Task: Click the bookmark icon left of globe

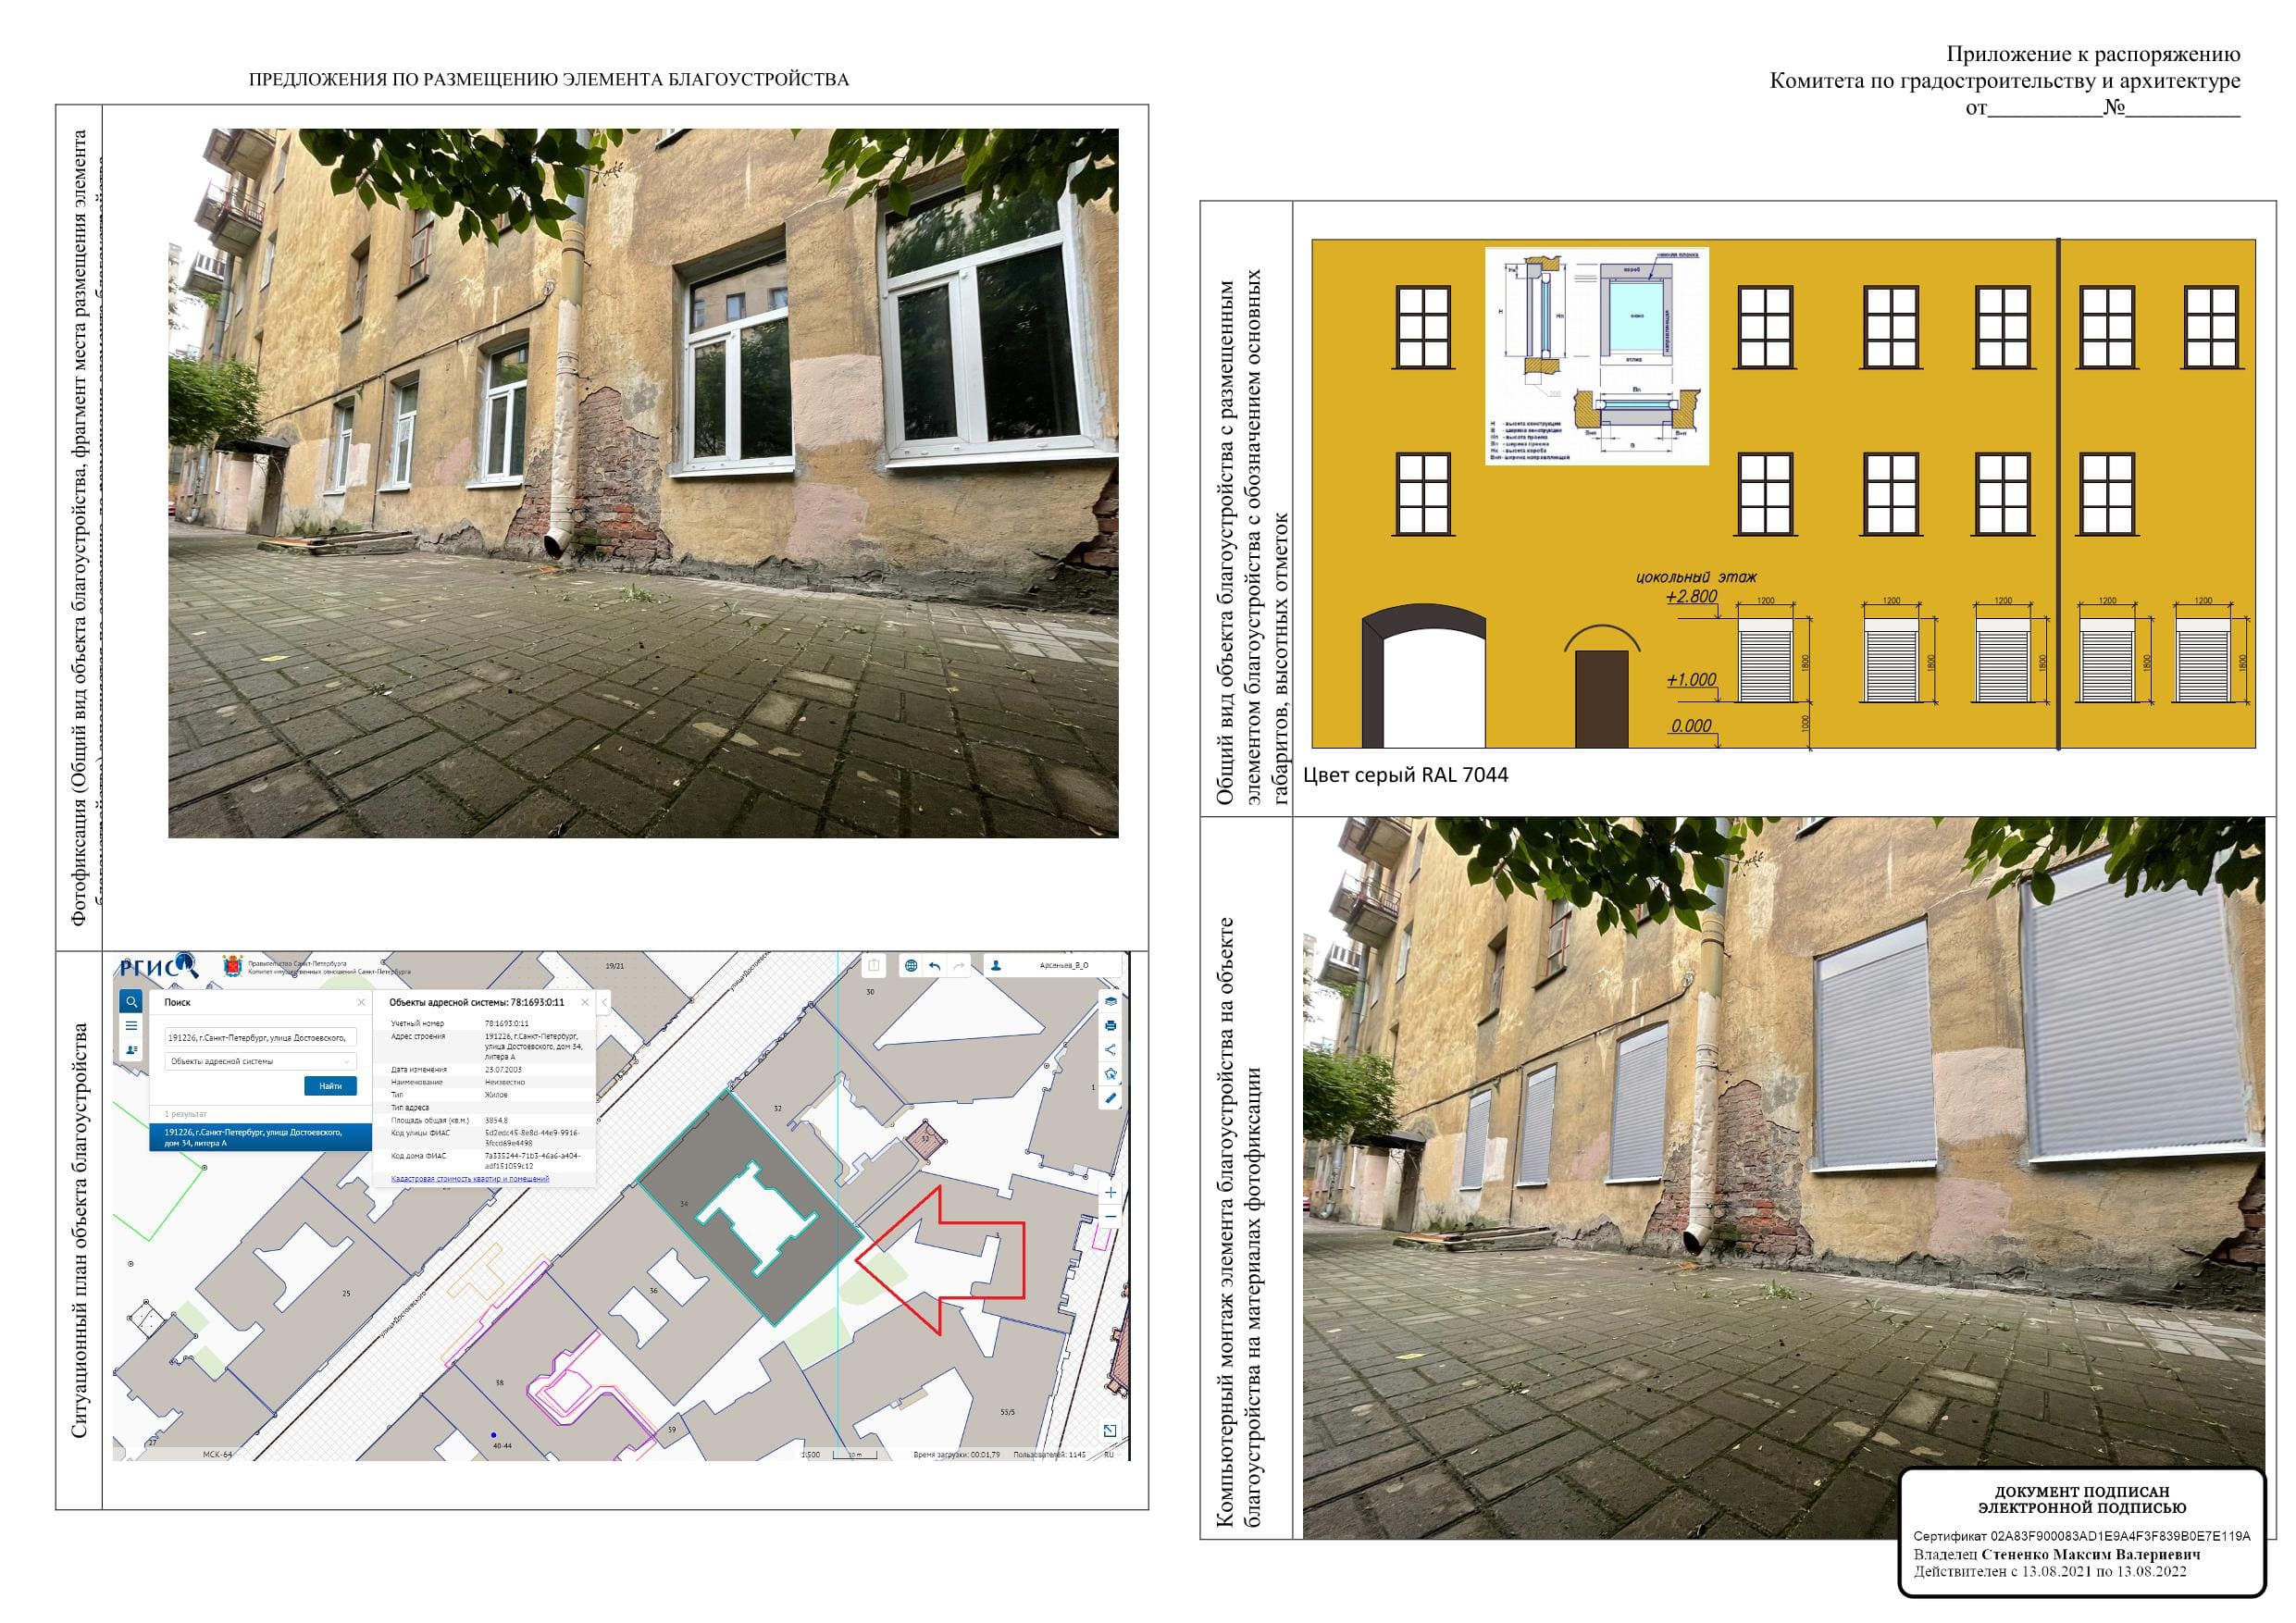Action: [874, 965]
